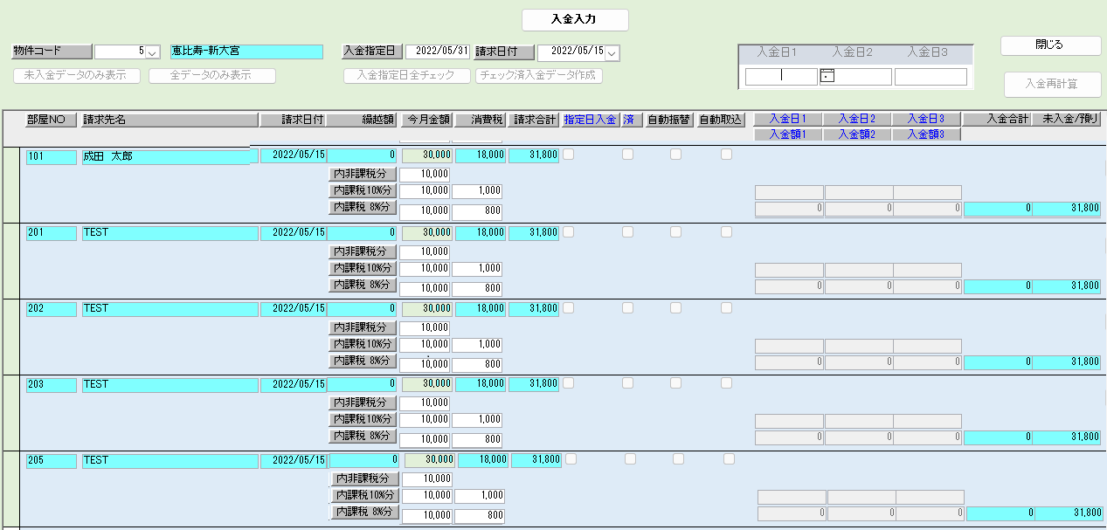Open the calendar date picker icon
This screenshot has width=1107, height=530.
(x=827, y=77)
